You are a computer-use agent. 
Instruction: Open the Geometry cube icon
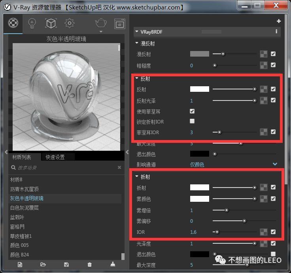tap(51, 23)
